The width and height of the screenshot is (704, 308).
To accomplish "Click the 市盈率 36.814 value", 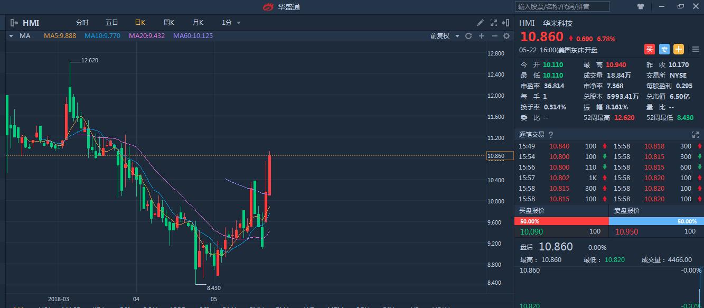I will [x=553, y=86].
